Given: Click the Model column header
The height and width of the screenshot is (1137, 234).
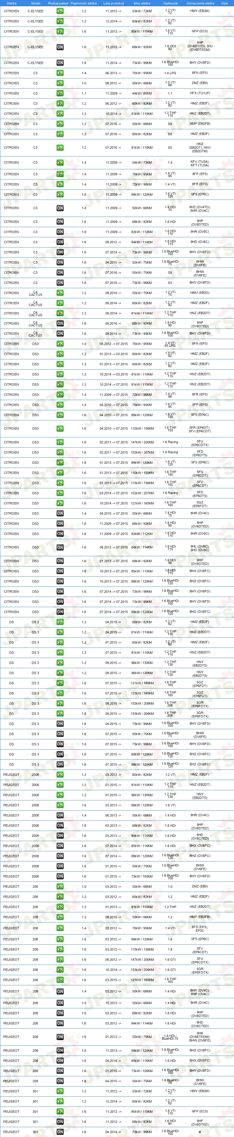Looking at the screenshot, I should tap(35, 3).
